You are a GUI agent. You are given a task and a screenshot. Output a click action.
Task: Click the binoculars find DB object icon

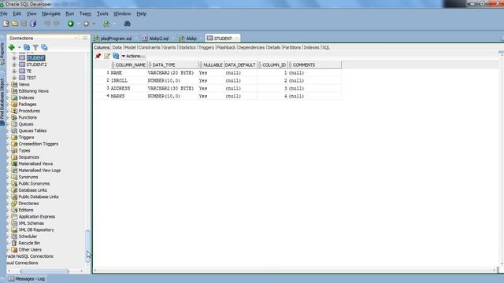pos(127,24)
